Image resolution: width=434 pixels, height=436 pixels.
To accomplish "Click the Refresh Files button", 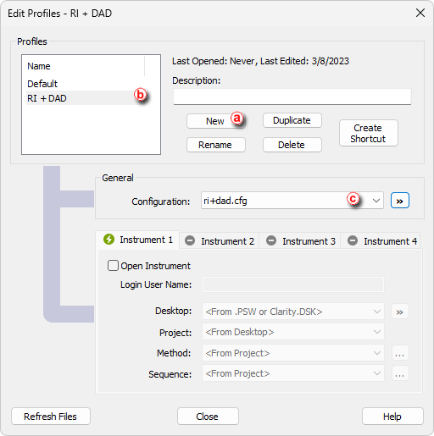I will 51,417.
